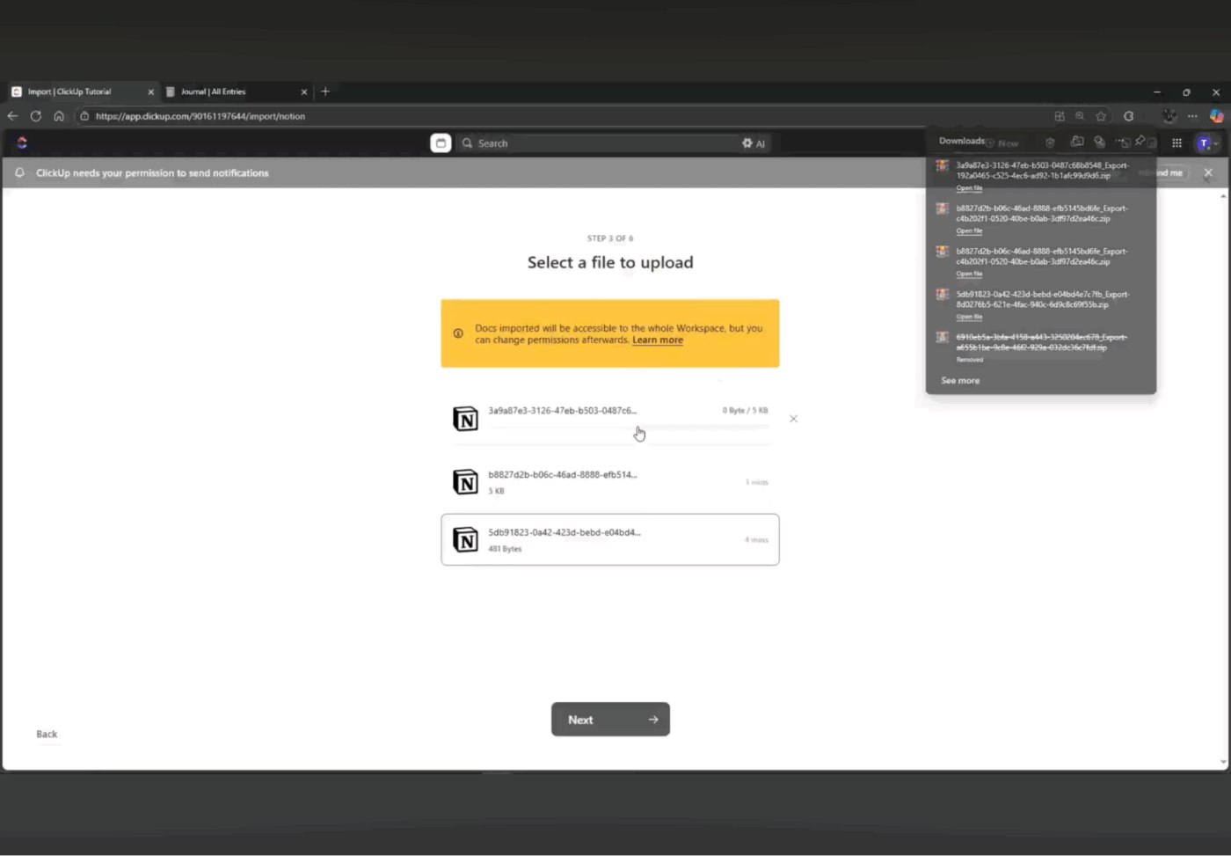
Task: Click the browser zoom magnifier icon
Action: point(1080,115)
